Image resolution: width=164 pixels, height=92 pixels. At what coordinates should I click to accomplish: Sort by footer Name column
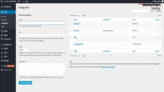[76, 51]
